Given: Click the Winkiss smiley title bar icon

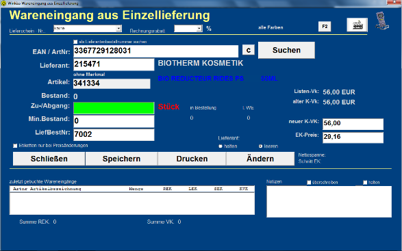Looking at the screenshot, I should [3, 3].
